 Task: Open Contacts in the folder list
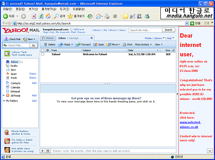click(x=15, y=83)
